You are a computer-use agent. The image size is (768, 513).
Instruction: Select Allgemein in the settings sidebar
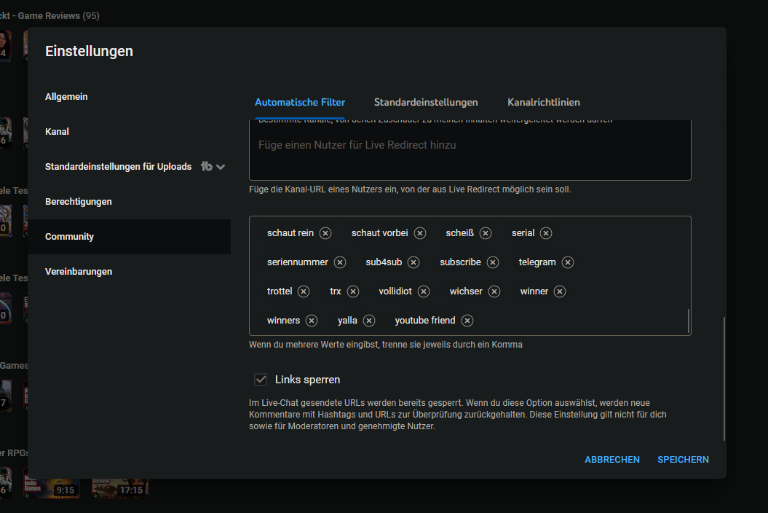[x=66, y=97]
